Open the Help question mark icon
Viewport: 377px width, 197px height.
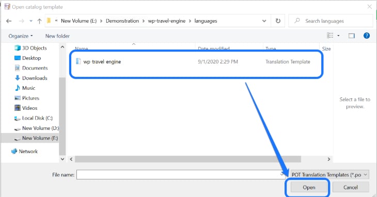pos(367,36)
